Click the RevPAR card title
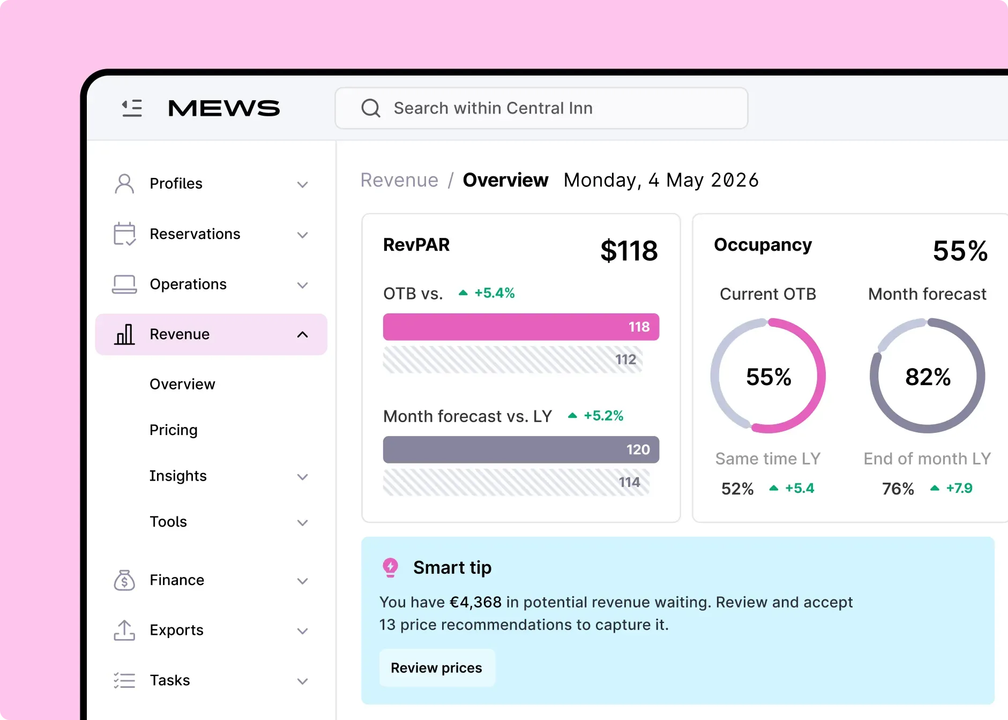Screen dimensions: 1008x720 (416, 245)
